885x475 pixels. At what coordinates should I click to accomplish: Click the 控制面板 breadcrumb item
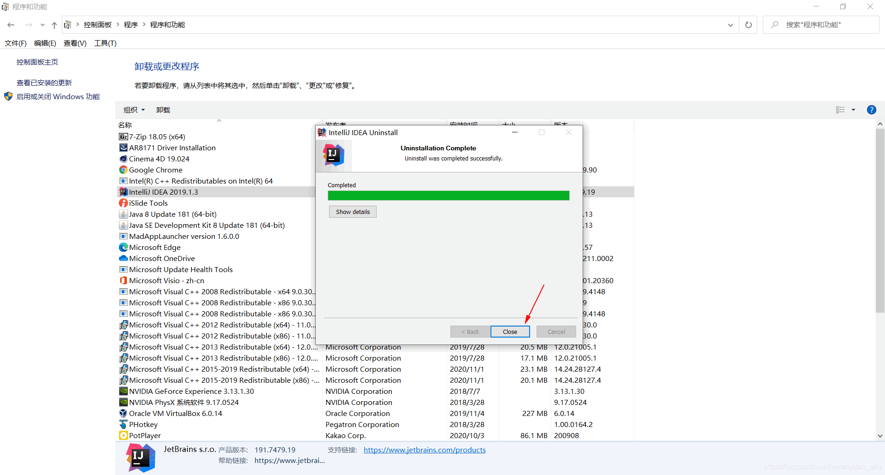click(x=98, y=24)
